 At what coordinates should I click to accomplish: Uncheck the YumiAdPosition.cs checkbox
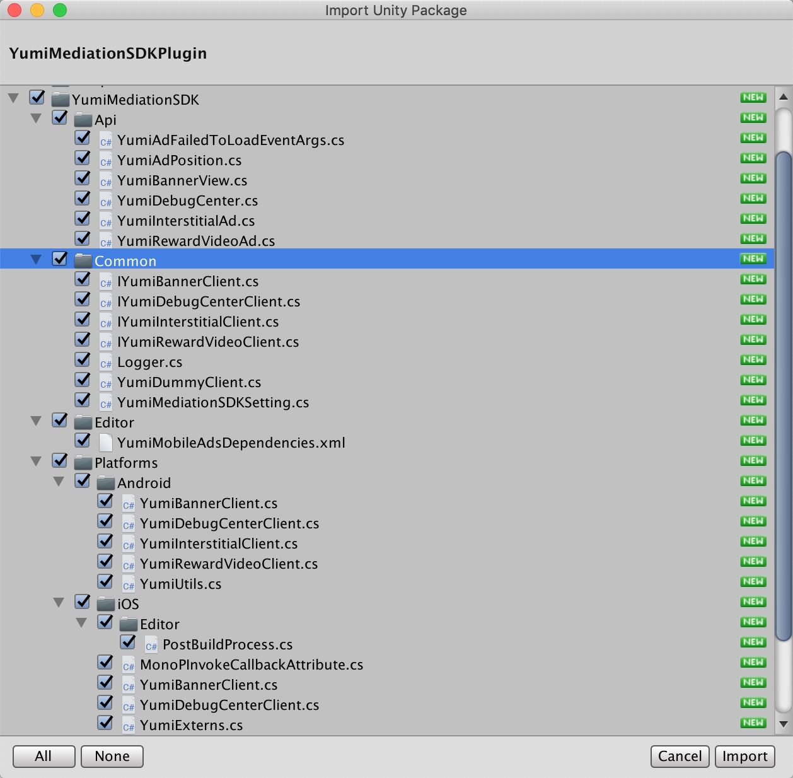pyautogui.click(x=83, y=158)
